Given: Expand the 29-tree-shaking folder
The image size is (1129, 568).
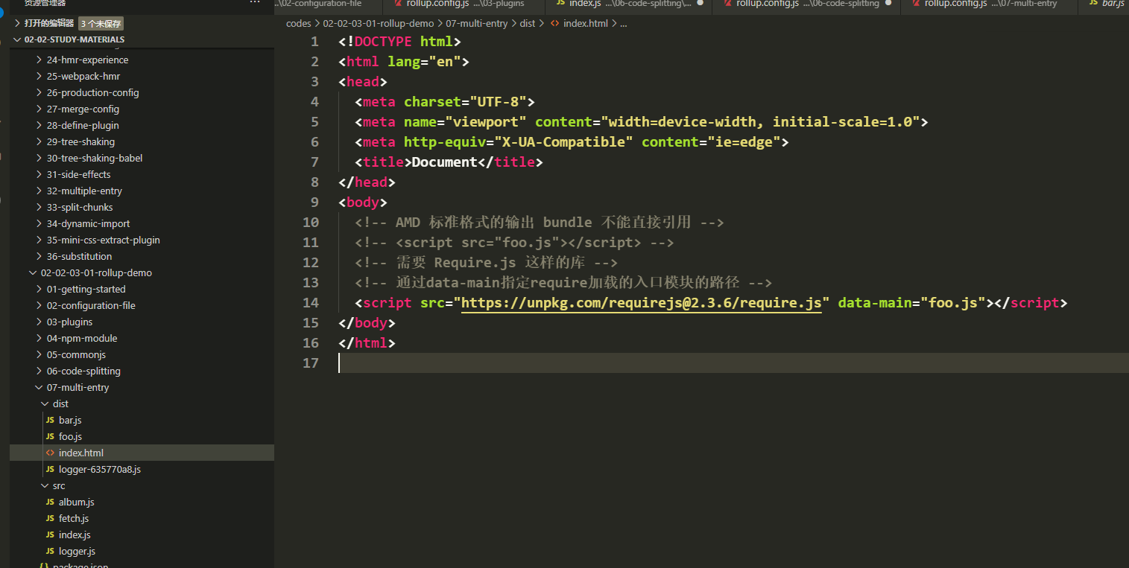Looking at the screenshot, I should (80, 142).
